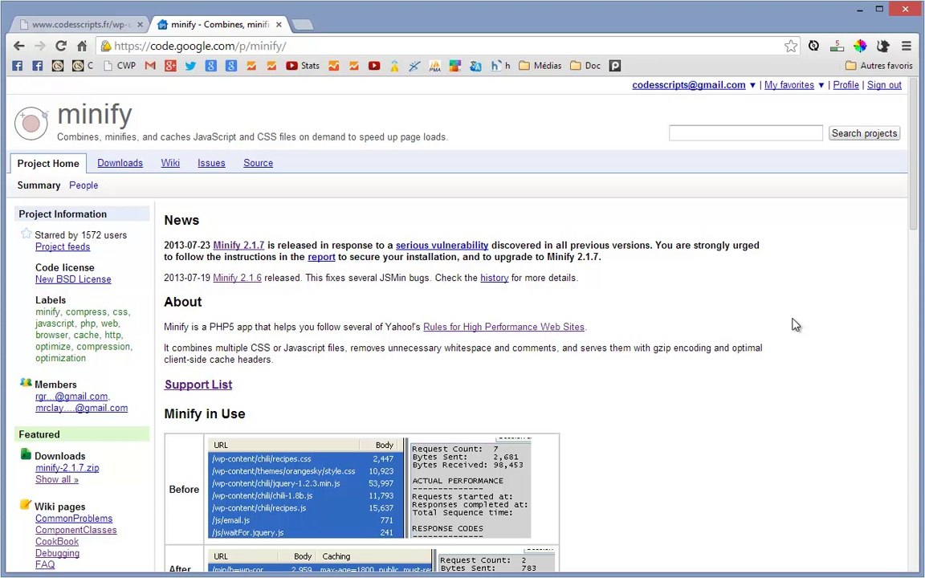Open the history link
Viewport: 925px width, 578px height.
(x=495, y=278)
